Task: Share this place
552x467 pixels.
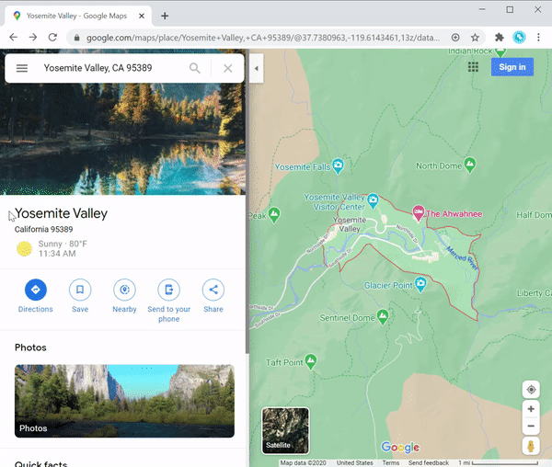Action: coord(213,295)
